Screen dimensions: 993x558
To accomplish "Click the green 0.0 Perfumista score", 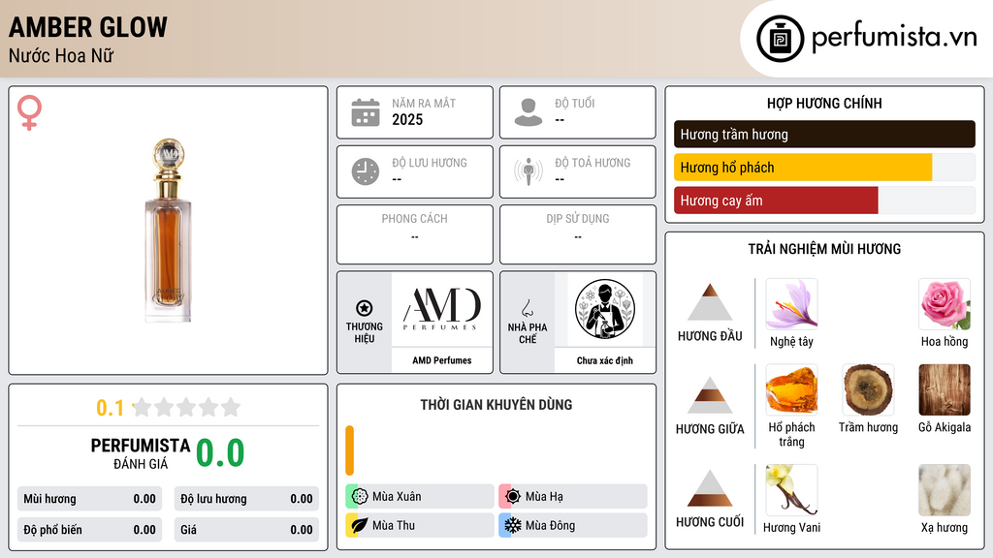I will [220, 452].
